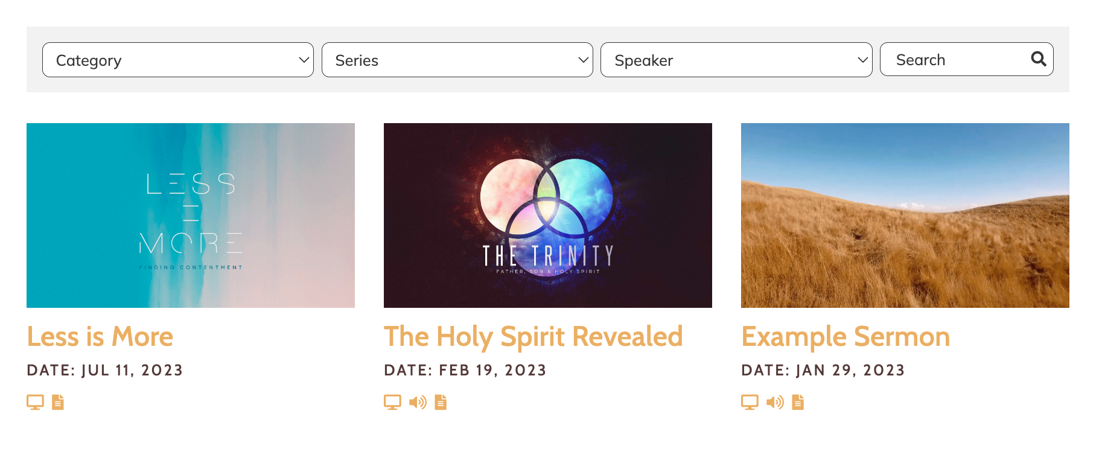Image resolution: width=1102 pixels, height=472 pixels.
Task: Click the magnifying glass search icon
Action: pyautogui.click(x=1039, y=59)
